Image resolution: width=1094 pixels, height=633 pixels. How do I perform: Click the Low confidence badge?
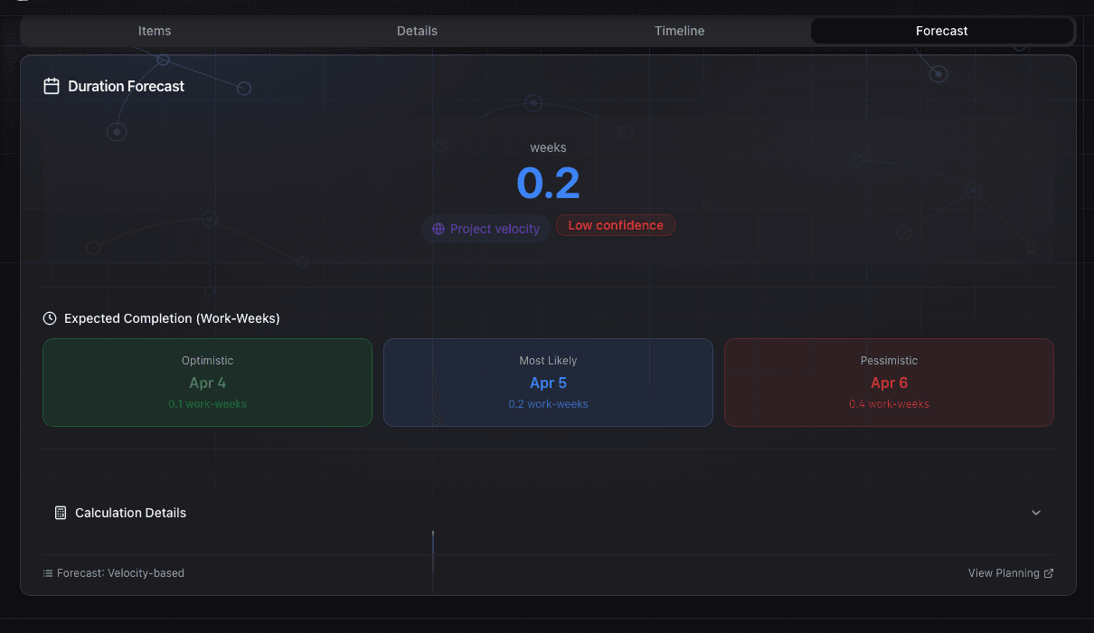tap(616, 226)
